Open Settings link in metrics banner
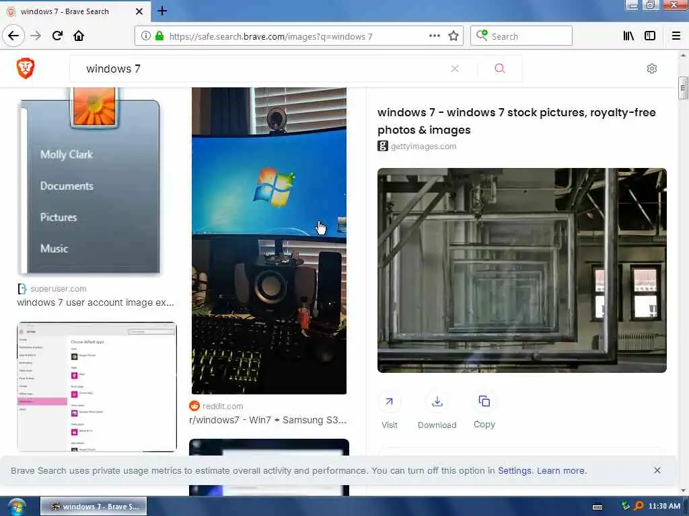 [514, 470]
